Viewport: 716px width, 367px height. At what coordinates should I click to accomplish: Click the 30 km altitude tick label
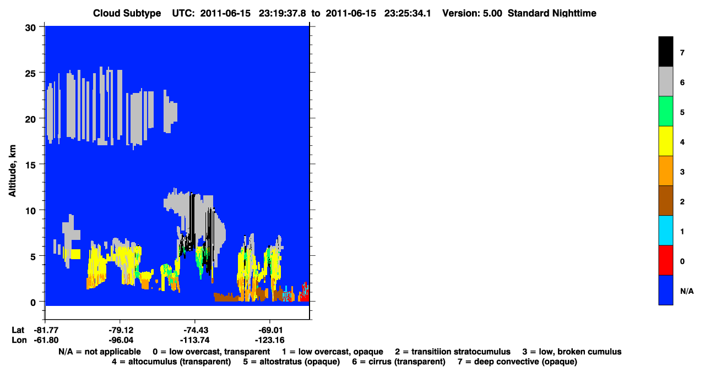(31, 27)
